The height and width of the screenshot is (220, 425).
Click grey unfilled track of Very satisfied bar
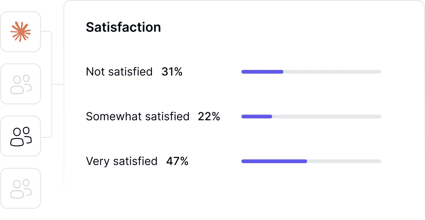pos(344,161)
